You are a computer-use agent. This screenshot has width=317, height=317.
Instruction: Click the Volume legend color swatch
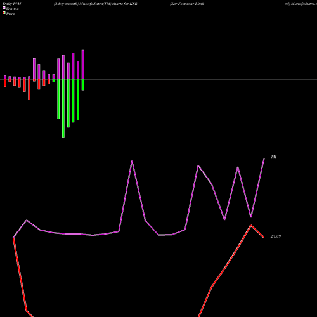(4, 8)
